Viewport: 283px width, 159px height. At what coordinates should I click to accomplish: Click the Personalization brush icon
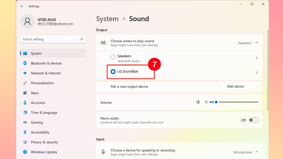coord(25,83)
